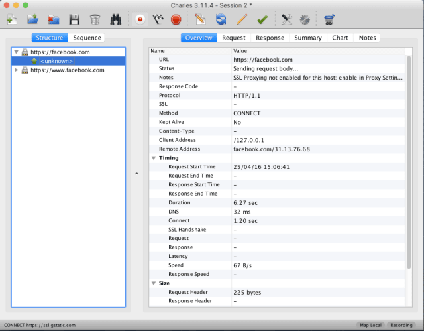Click the shopping cart toolbar icon

coord(329,19)
